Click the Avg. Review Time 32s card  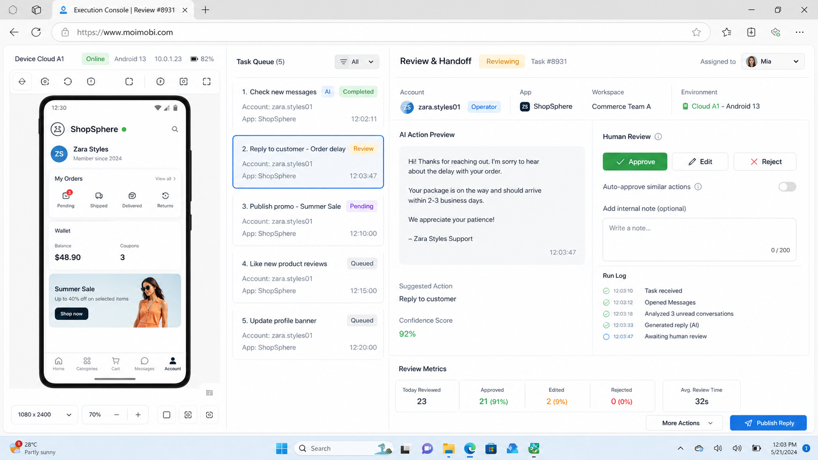coord(702,396)
